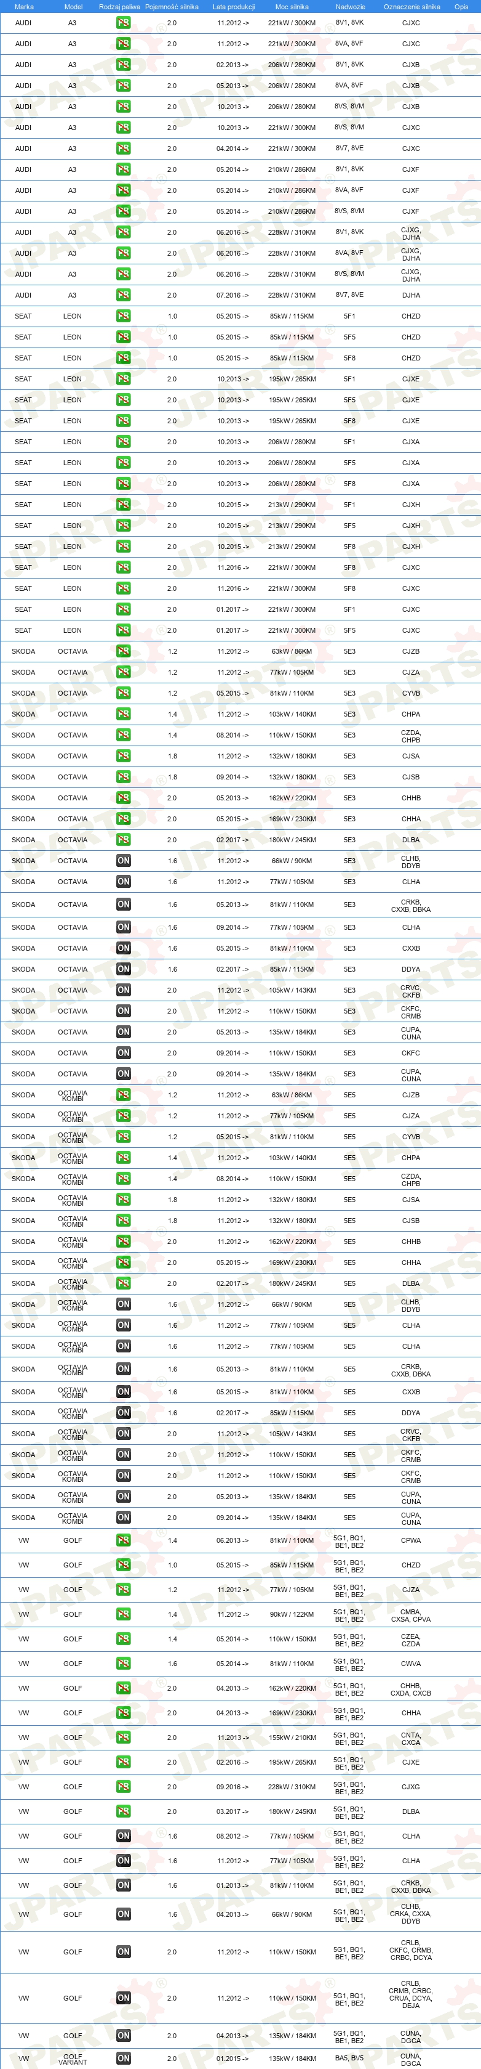Click petrol icon in VW Golf CJXG row
The height and width of the screenshot is (2069, 481).
(x=124, y=1787)
